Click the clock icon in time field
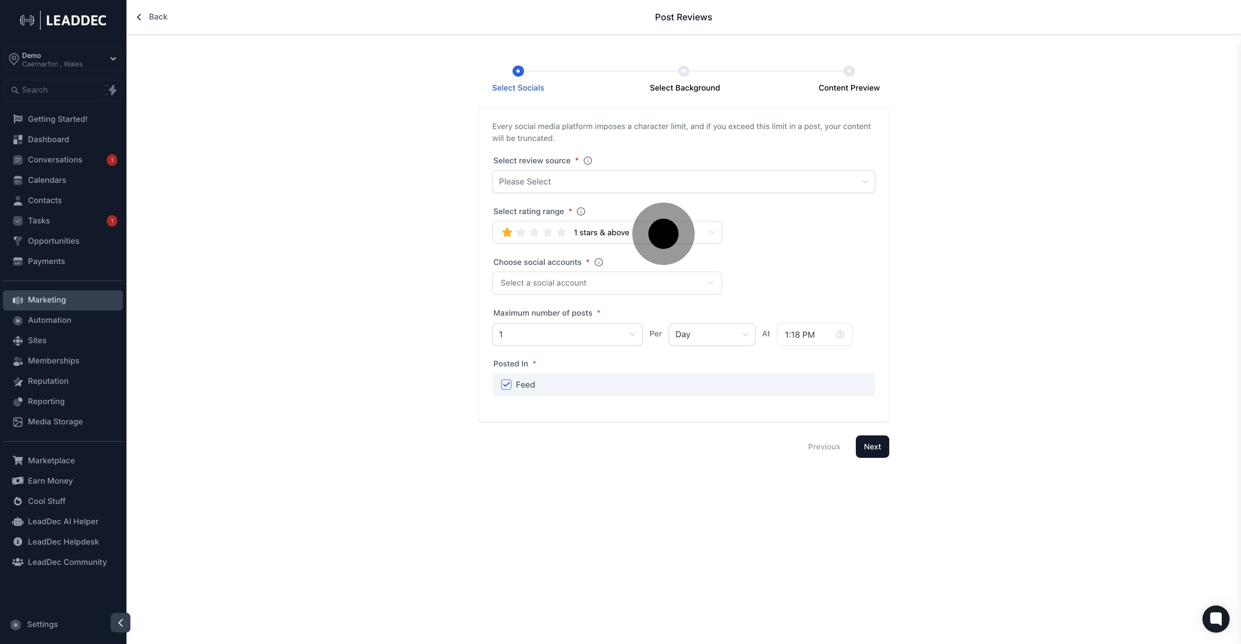1241x644 pixels. click(x=840, y=335)
